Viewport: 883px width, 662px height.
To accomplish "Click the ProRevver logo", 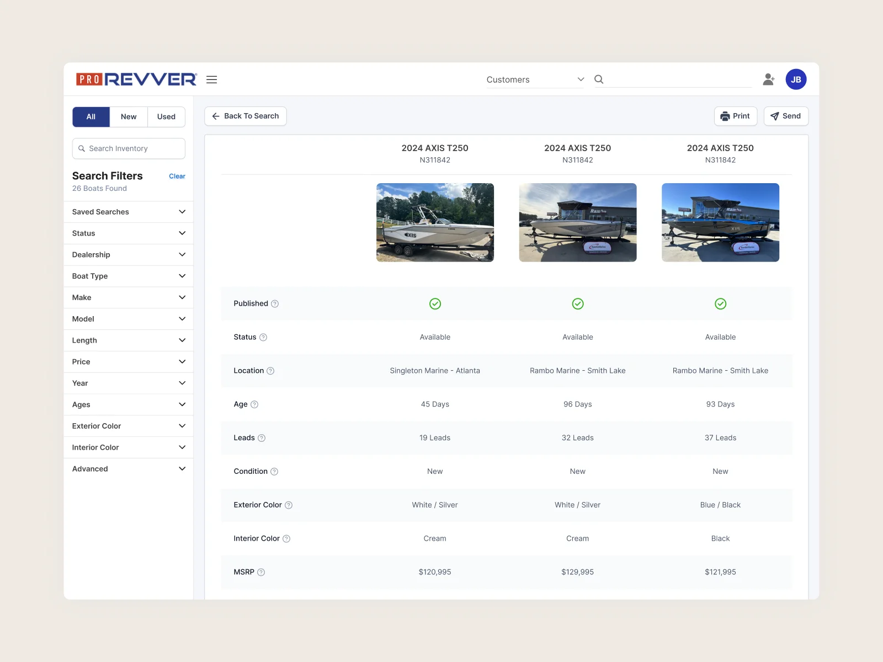I will 136,79.
